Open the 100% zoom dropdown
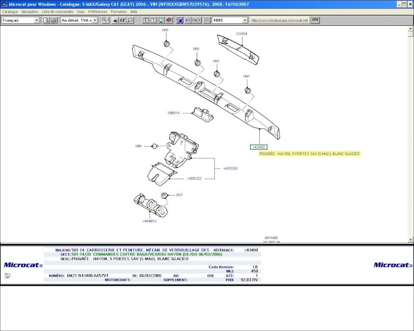The image size is (414, 331). pyautogui.click(x=245, y=20)
